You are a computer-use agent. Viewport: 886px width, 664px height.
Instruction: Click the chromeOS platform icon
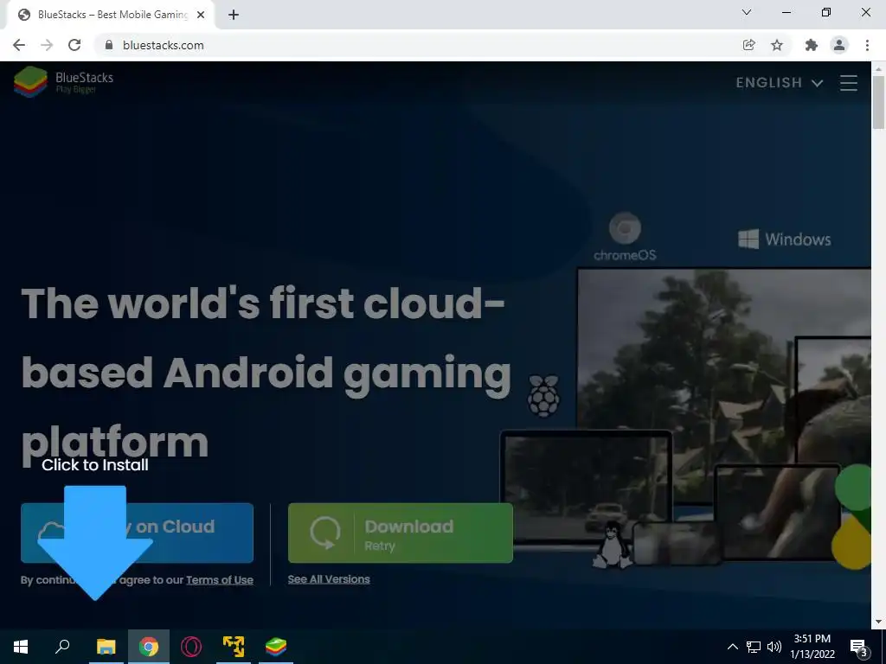[x=625, y=237]
